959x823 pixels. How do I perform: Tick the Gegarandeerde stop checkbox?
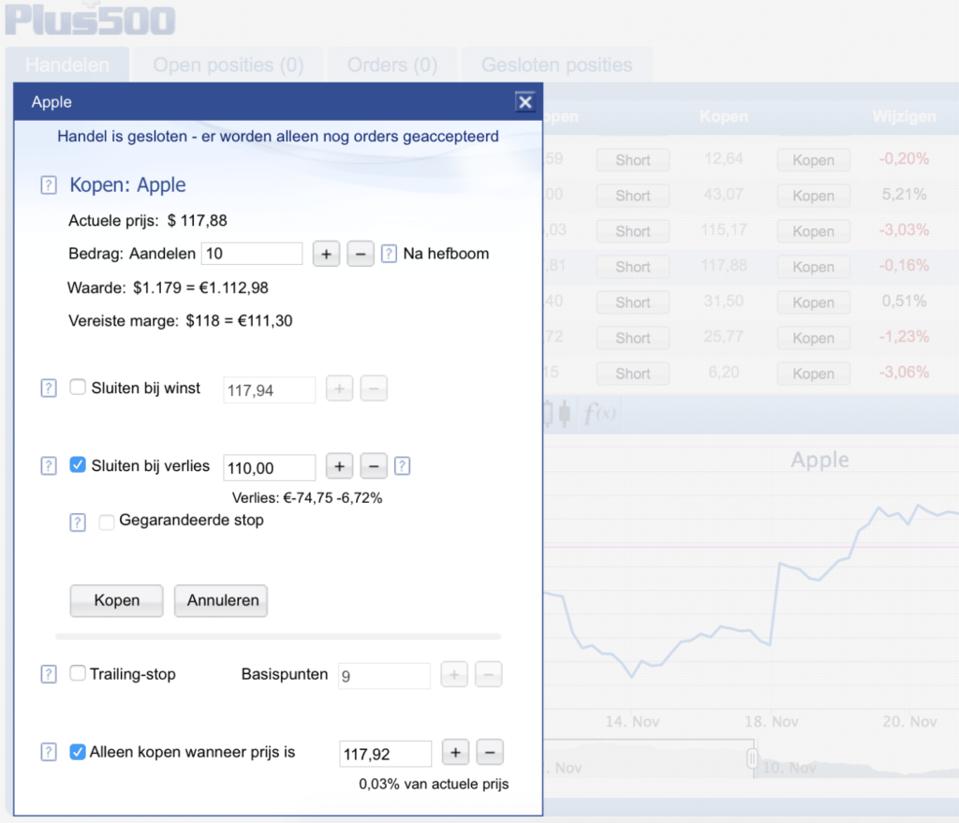coord(107,522)
